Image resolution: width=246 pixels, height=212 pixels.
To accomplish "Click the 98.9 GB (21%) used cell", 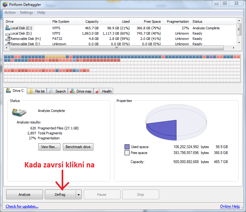I will 118,28.
